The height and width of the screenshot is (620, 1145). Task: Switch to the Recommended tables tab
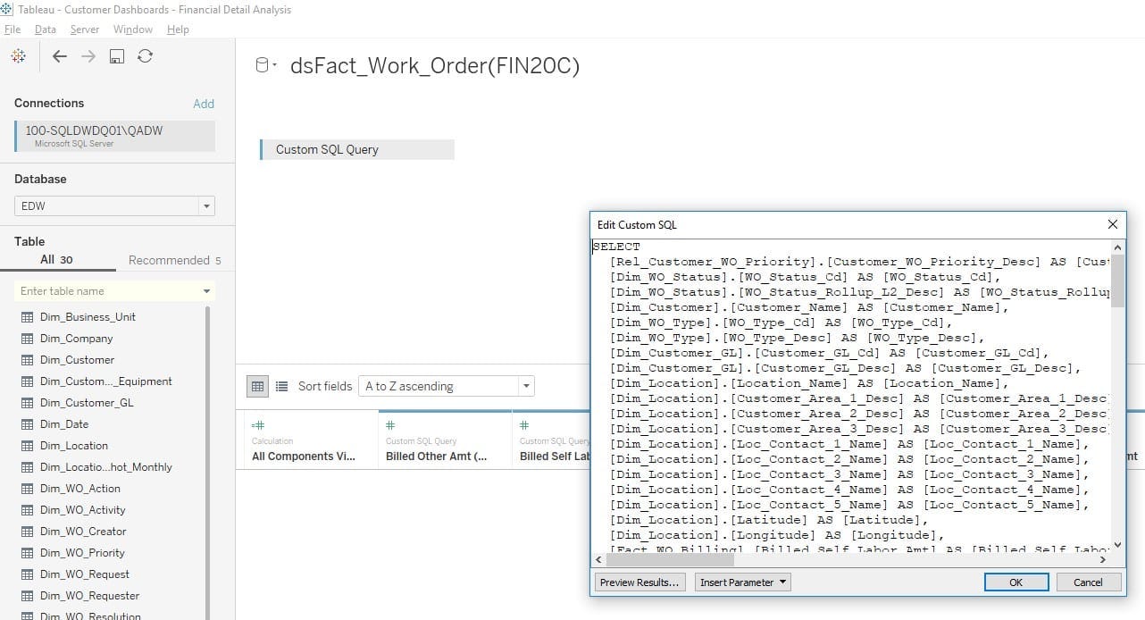(x=174, y=260)
